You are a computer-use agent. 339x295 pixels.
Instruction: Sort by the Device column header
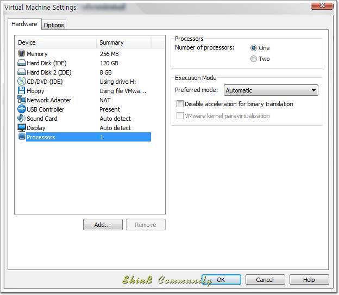pos(56,42)
